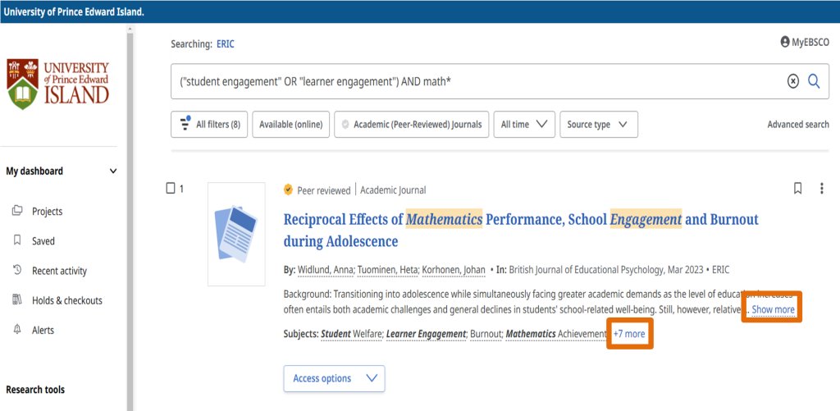The height and width of the screenshot is (411, 840).
Task: Open the All time date dropdown
Action: [524, 125]
